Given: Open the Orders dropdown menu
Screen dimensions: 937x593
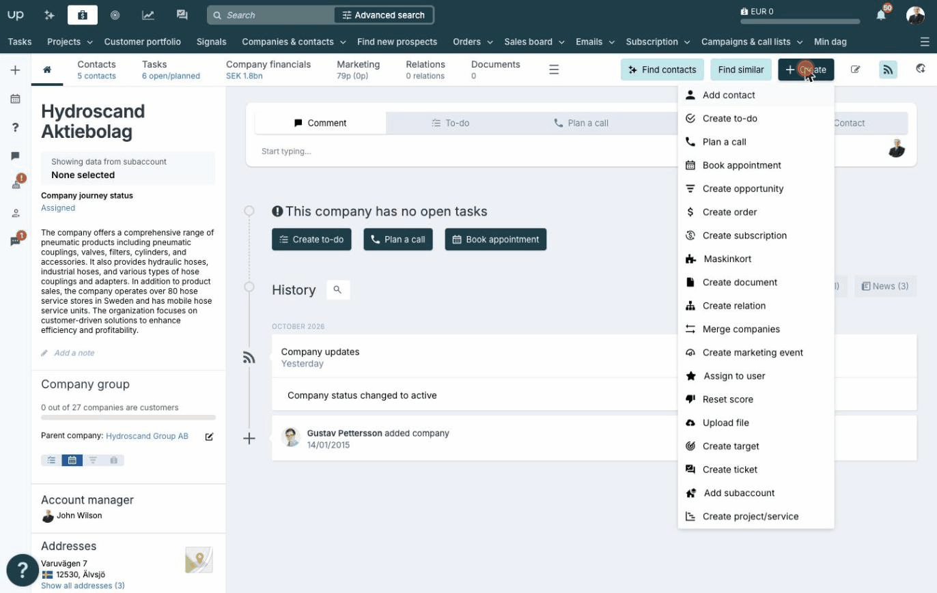Looking at the screenshot, I should coord(473,42).
